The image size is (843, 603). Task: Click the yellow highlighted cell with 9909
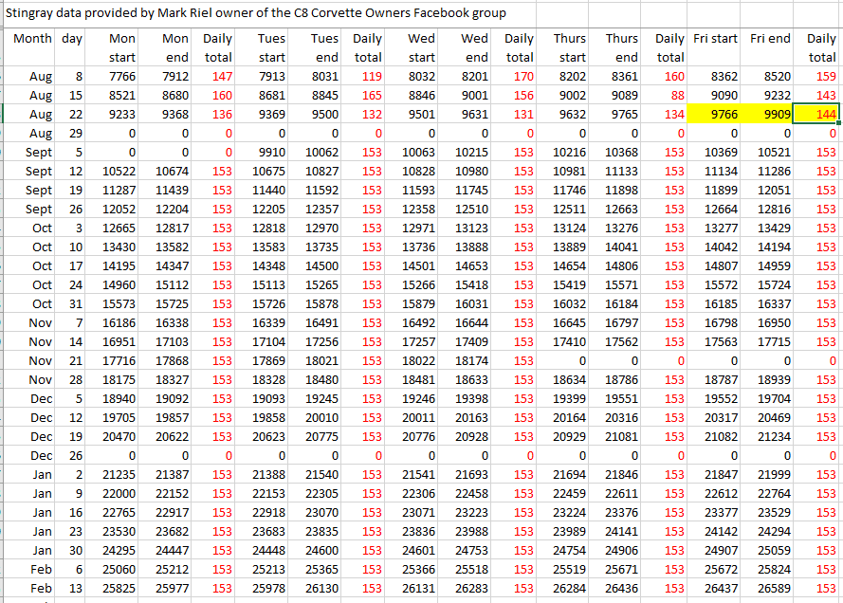click(771, 115)
